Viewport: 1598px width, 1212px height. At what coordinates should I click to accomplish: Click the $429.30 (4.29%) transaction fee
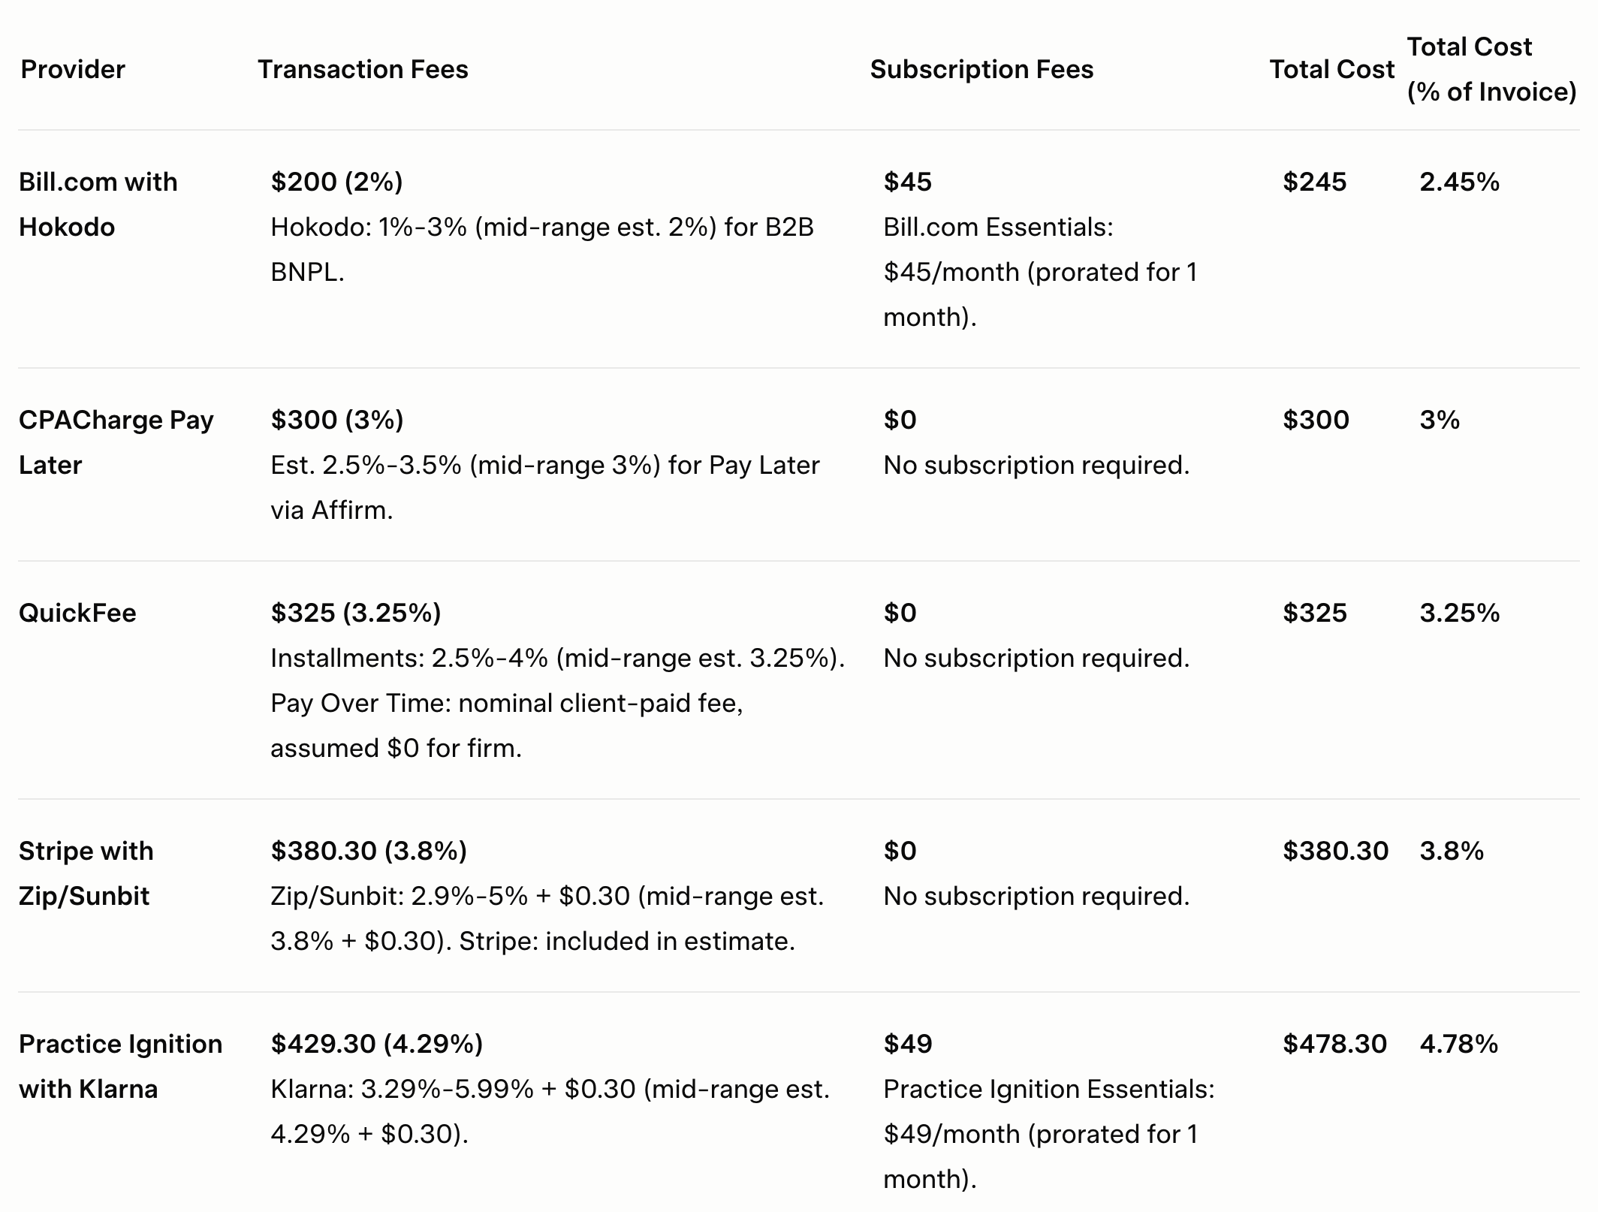pyautogui.click(x=376, y=1044)
